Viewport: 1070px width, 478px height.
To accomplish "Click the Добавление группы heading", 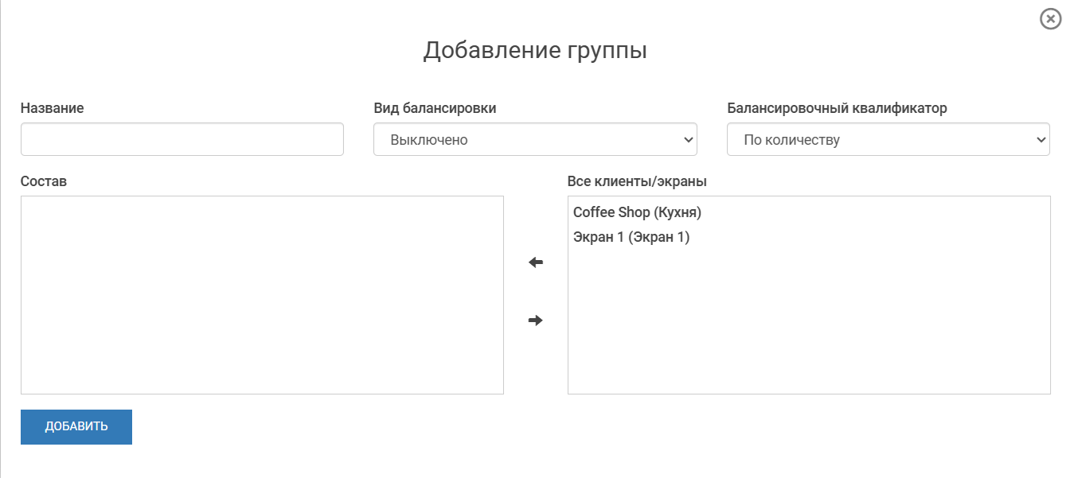I will point(535,50).
